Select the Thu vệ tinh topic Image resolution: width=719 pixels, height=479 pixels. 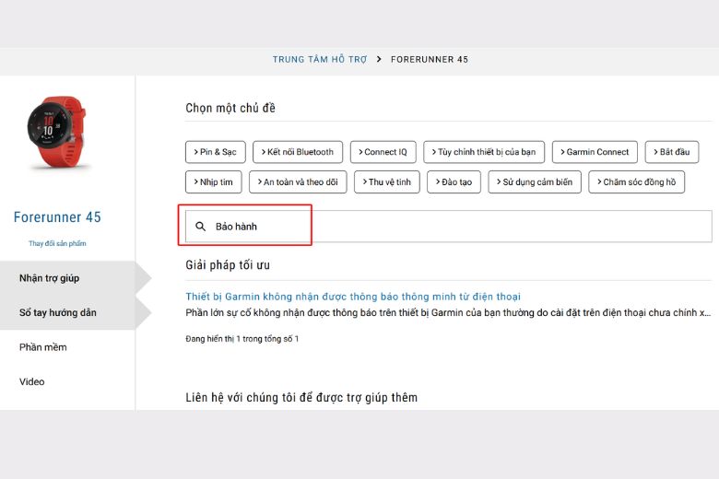(x=387, y=182)
